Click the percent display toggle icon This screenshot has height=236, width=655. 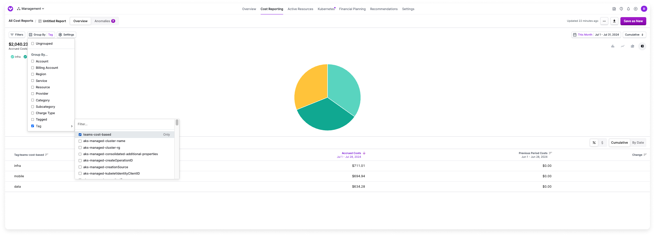click(x=594, y=143)
